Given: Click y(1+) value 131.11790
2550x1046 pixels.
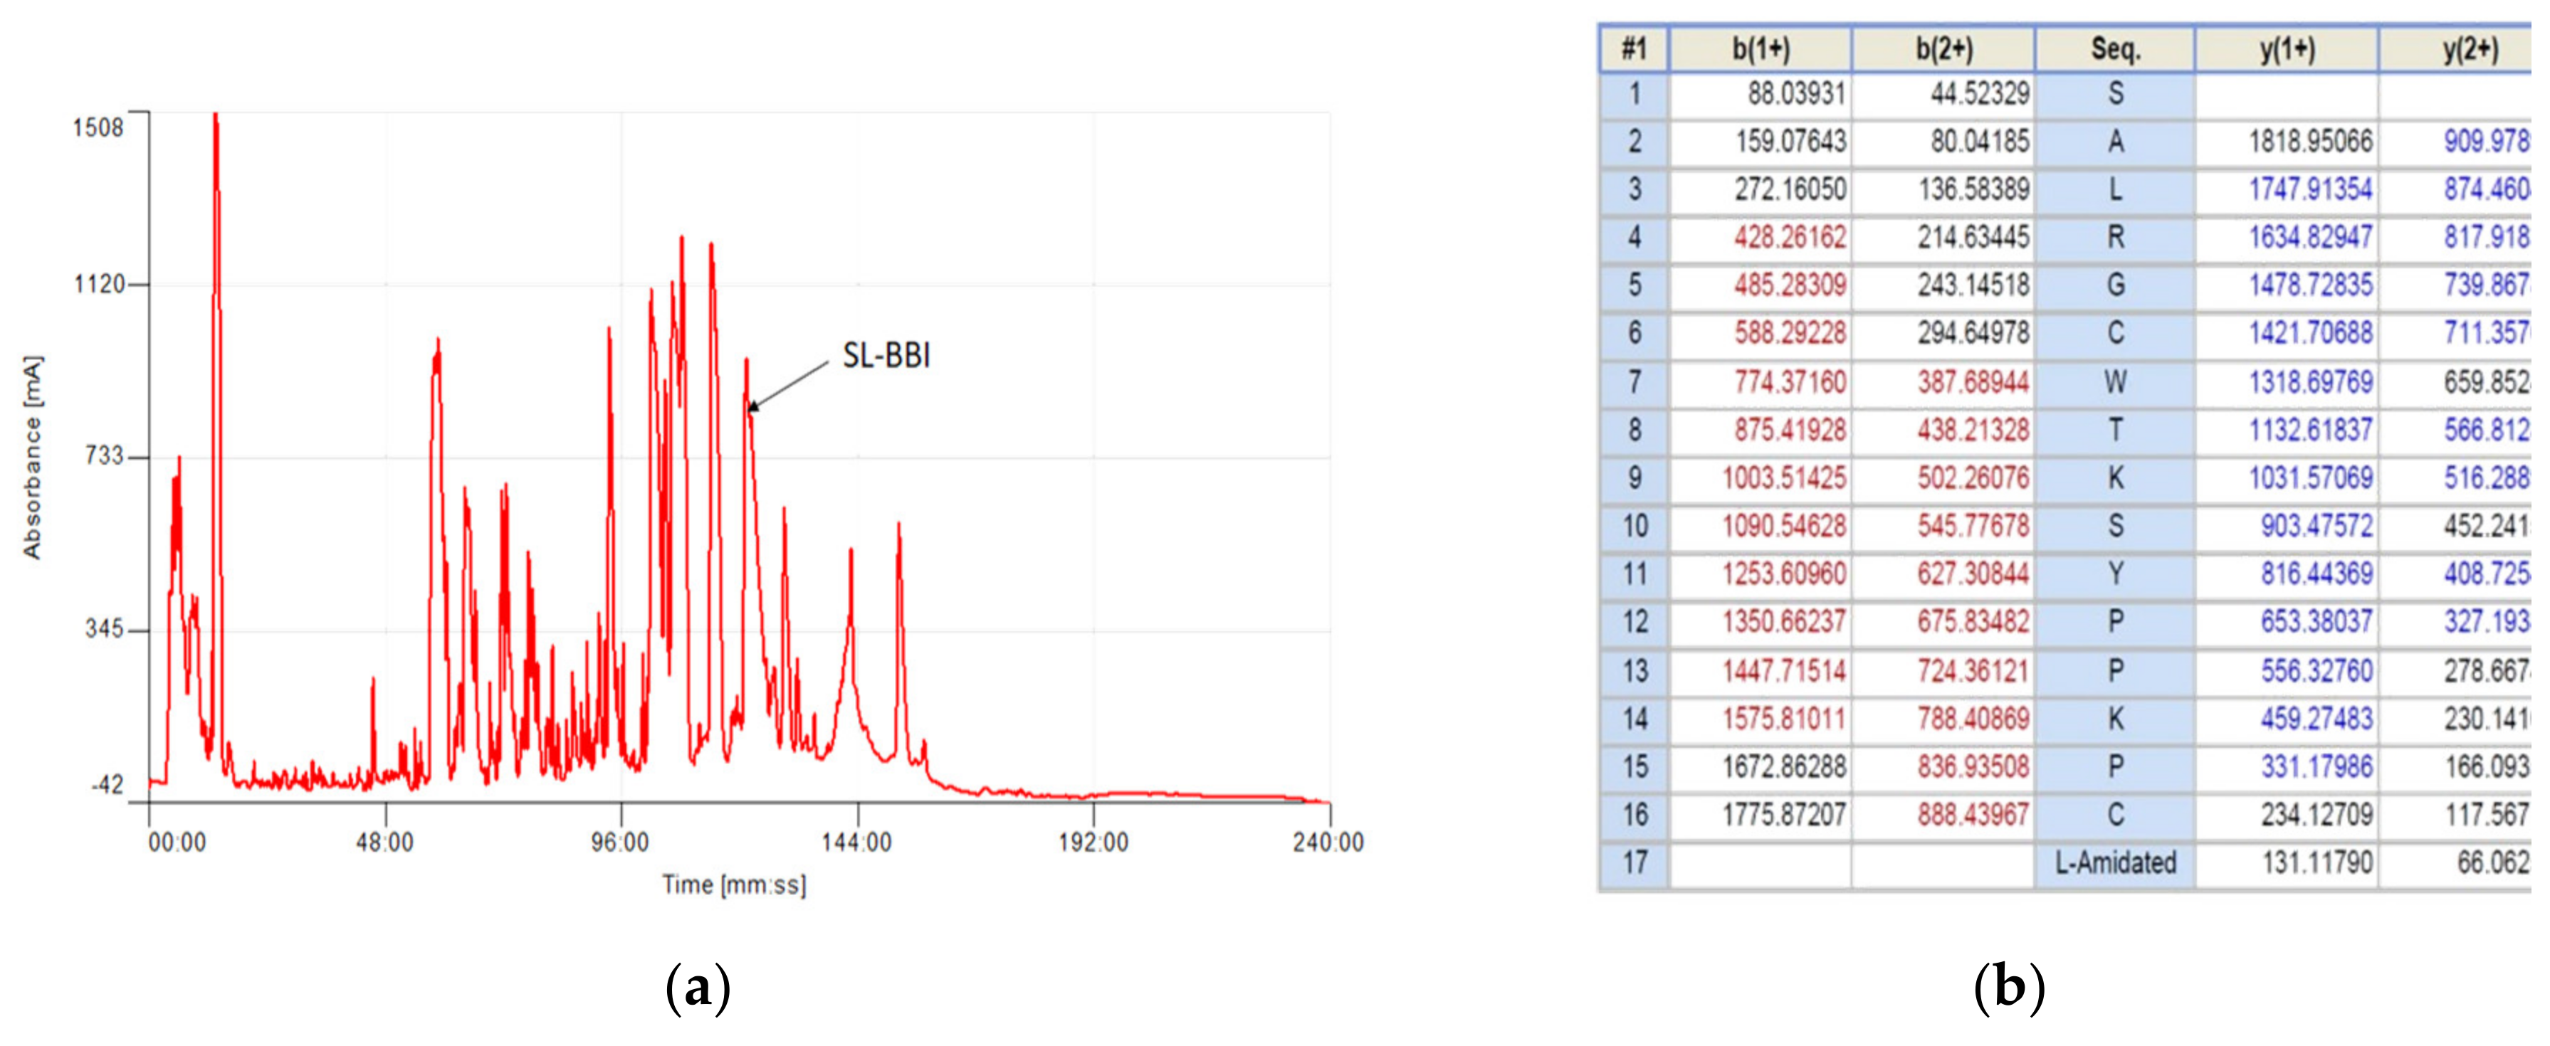Looking at the screenshot, I should [2316, 863].
